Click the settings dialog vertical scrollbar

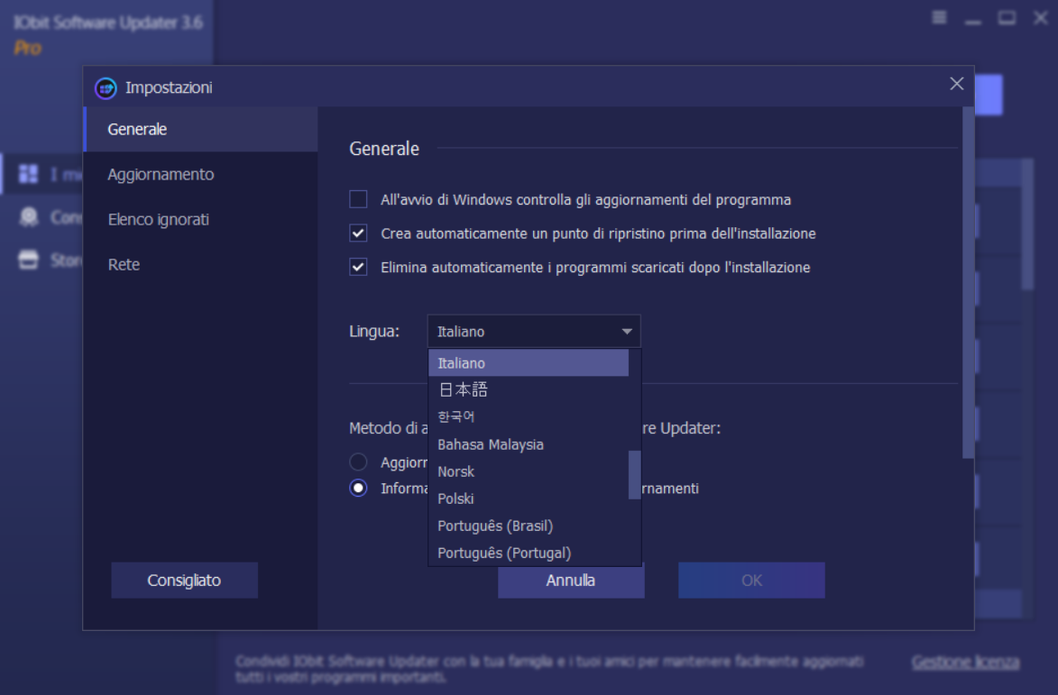968,282
